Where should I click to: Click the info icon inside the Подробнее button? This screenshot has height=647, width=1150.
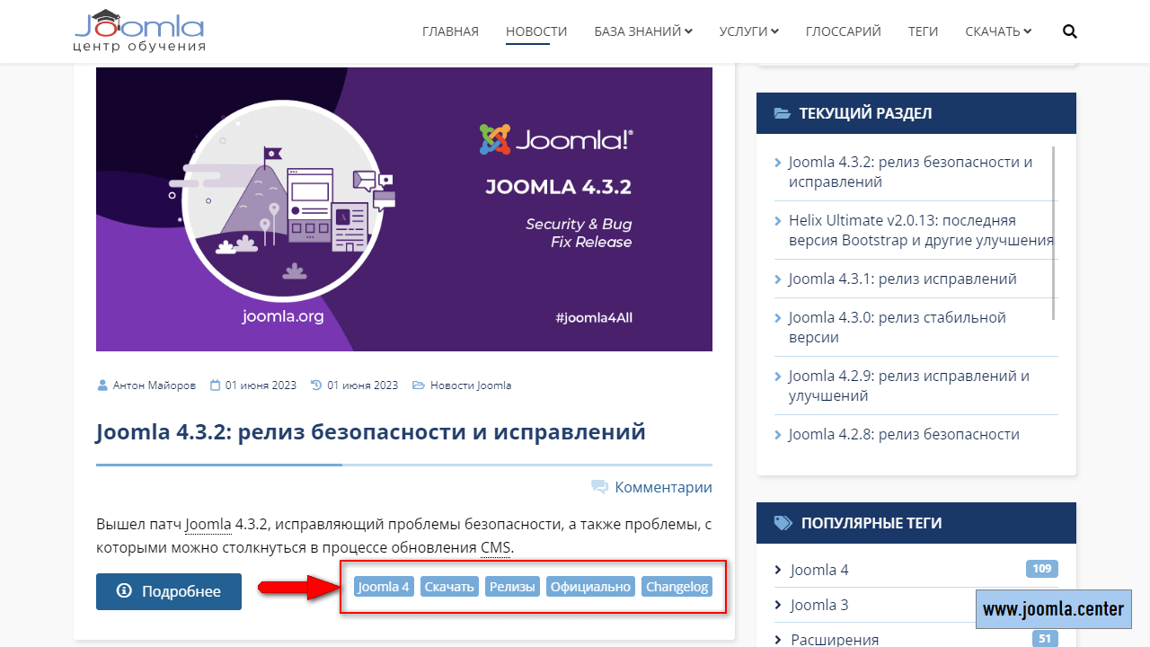tap(122, 591)
